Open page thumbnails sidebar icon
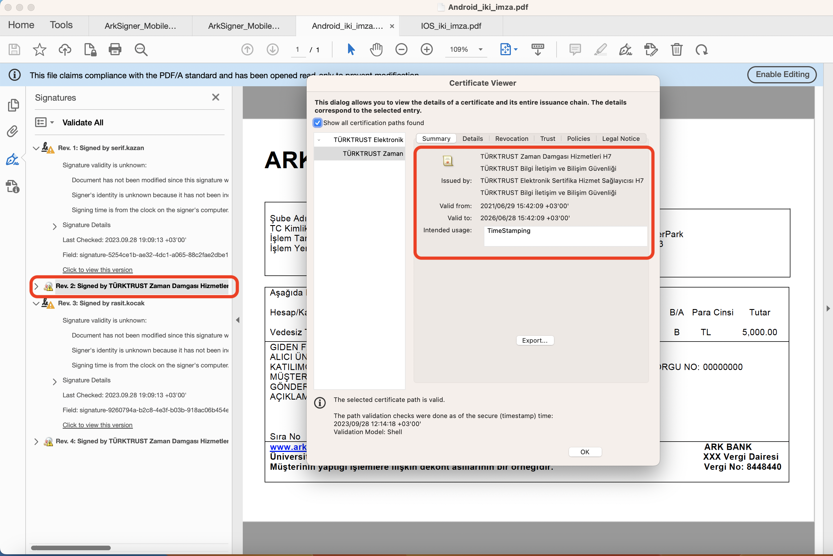833x556 pixels. tap(13, 105)
